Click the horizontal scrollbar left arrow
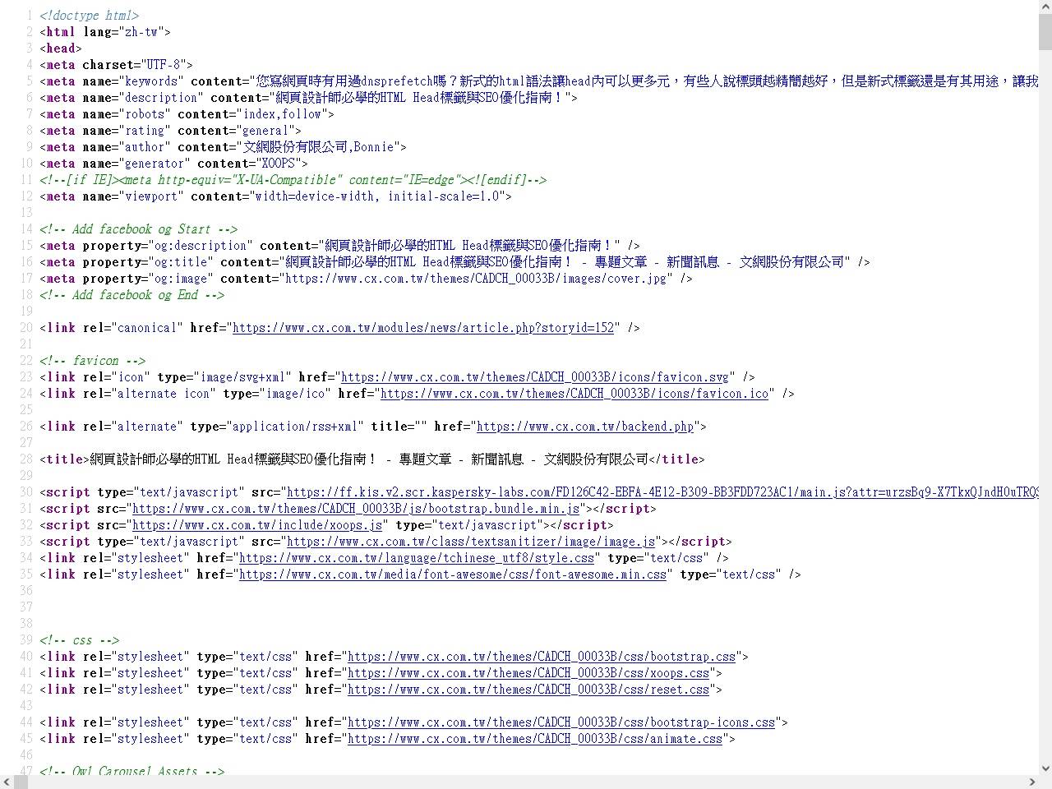1052x789 pixels. pyautogui.click(x=7, y=782)
